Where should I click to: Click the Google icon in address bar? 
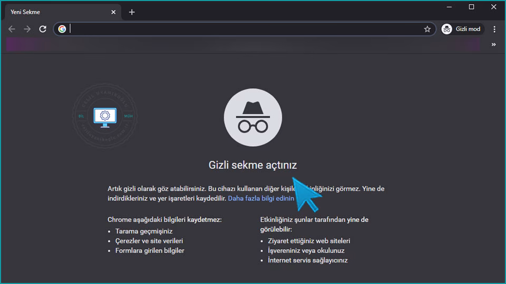62,29
